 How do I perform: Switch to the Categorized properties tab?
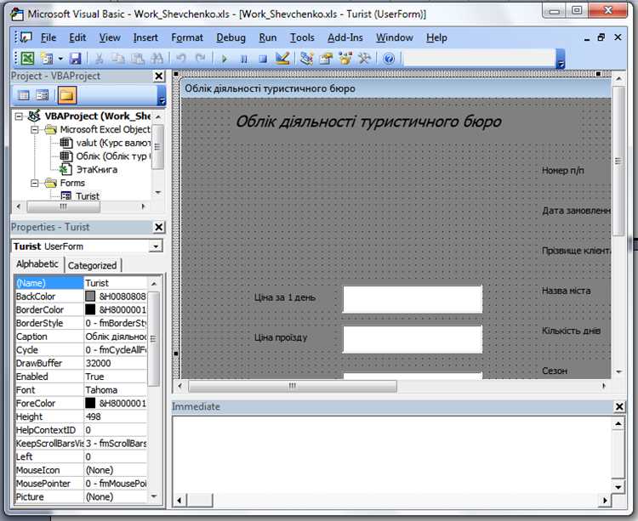pyautogui.click(x=93, y=265)
